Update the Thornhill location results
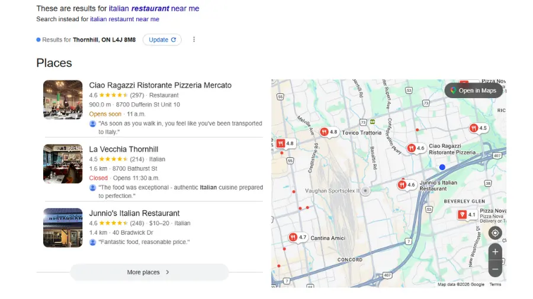The height and width of the screenshot is (299, 533). 162,40
